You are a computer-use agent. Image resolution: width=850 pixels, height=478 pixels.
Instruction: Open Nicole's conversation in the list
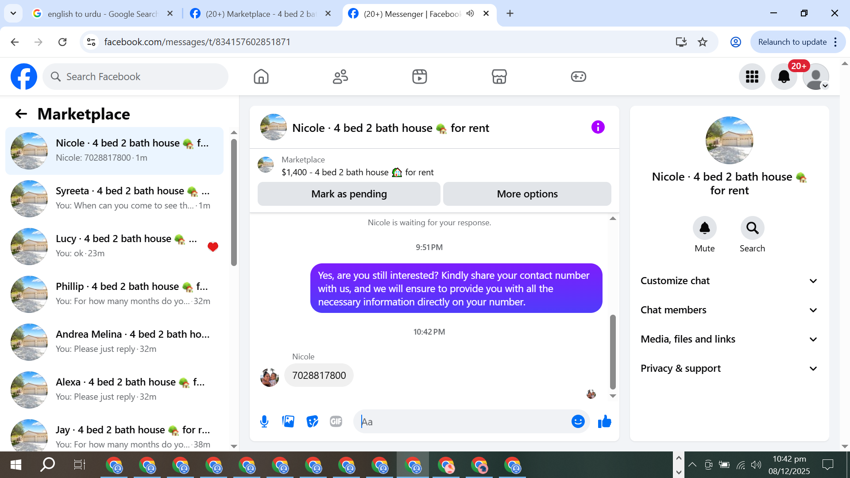[115, 150]
